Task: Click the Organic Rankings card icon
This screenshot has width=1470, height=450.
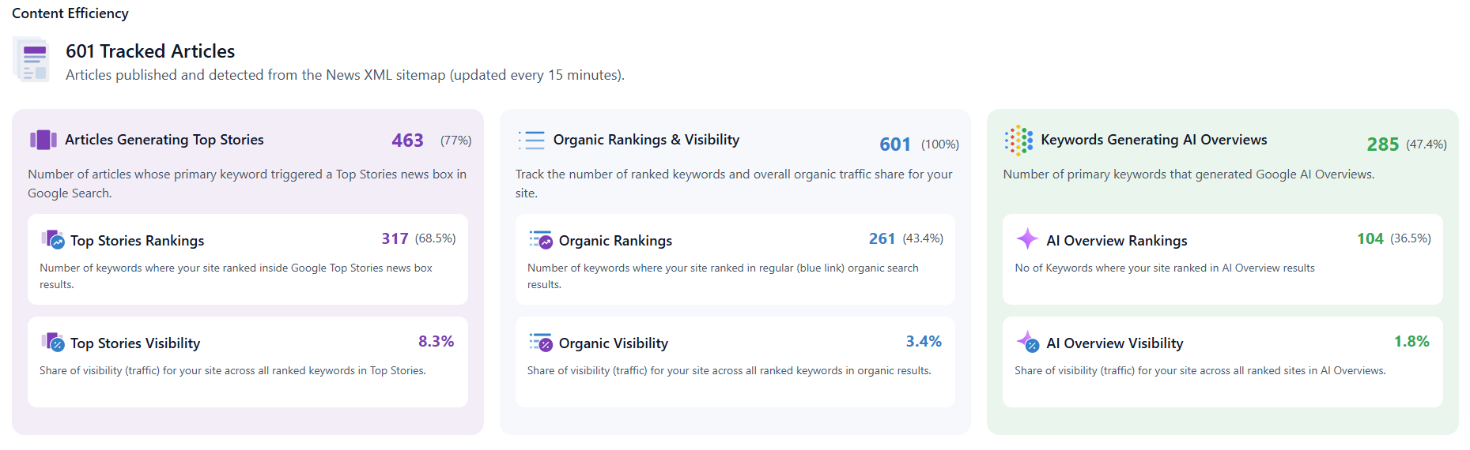Action: 541,239
